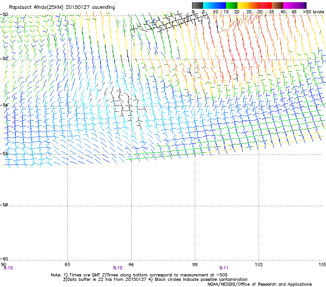Click the '-50' latitude axis label
Viewport: 326px width, 287px height.
point(4,15)
